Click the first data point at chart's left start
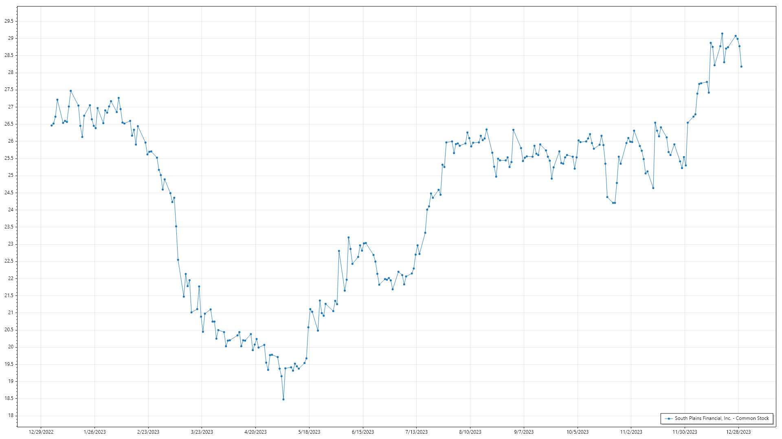 click(51, 126)
